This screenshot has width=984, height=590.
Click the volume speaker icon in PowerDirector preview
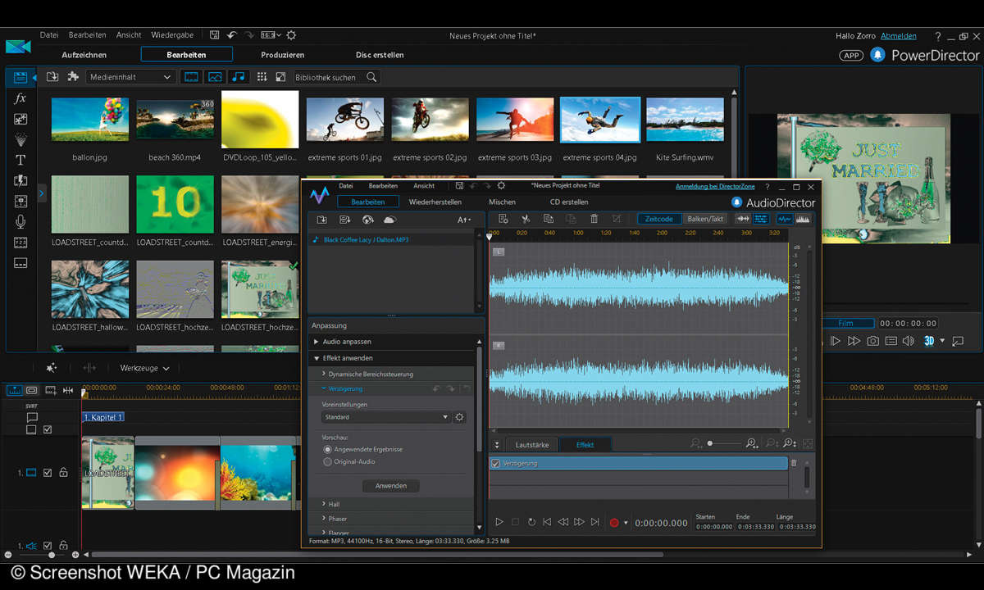pyautogui.click(x=908, y=341)
